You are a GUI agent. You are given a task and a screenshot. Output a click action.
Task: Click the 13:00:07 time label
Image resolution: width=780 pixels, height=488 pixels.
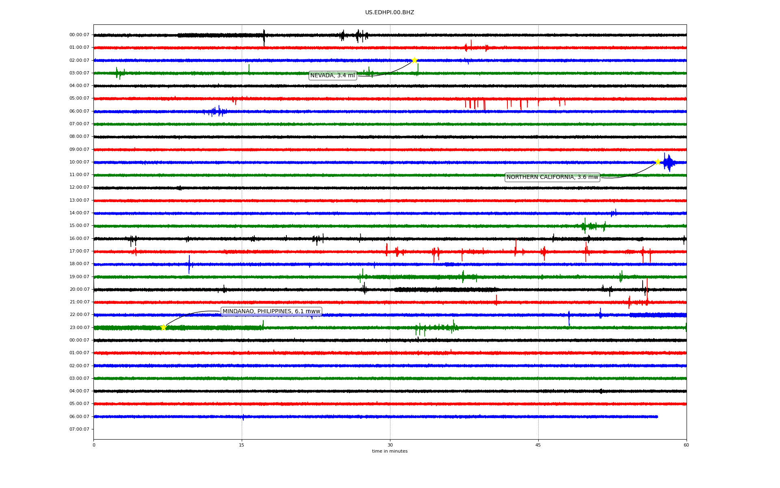coord(79,200)
